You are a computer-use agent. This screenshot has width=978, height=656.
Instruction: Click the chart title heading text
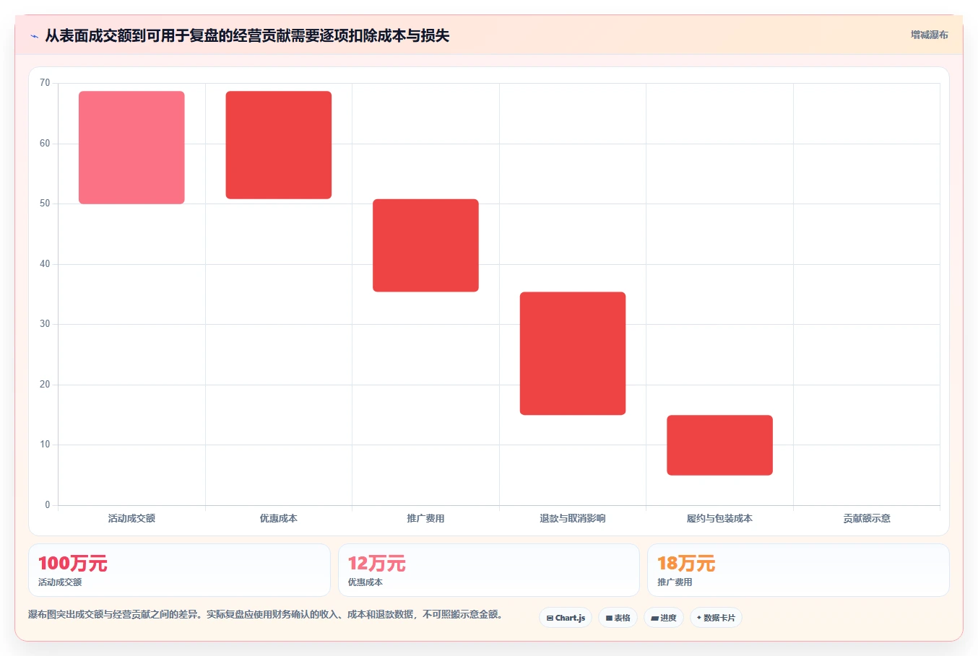coord(247,35)
